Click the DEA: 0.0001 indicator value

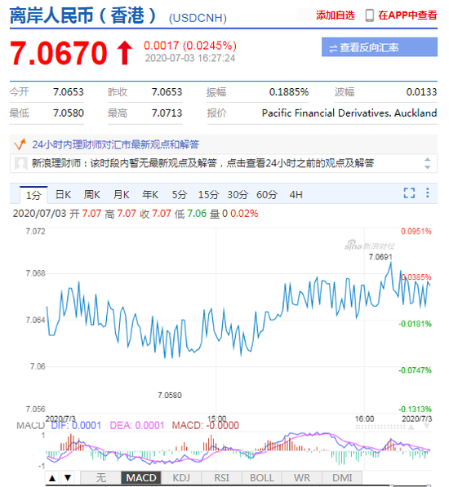[137, 425]
